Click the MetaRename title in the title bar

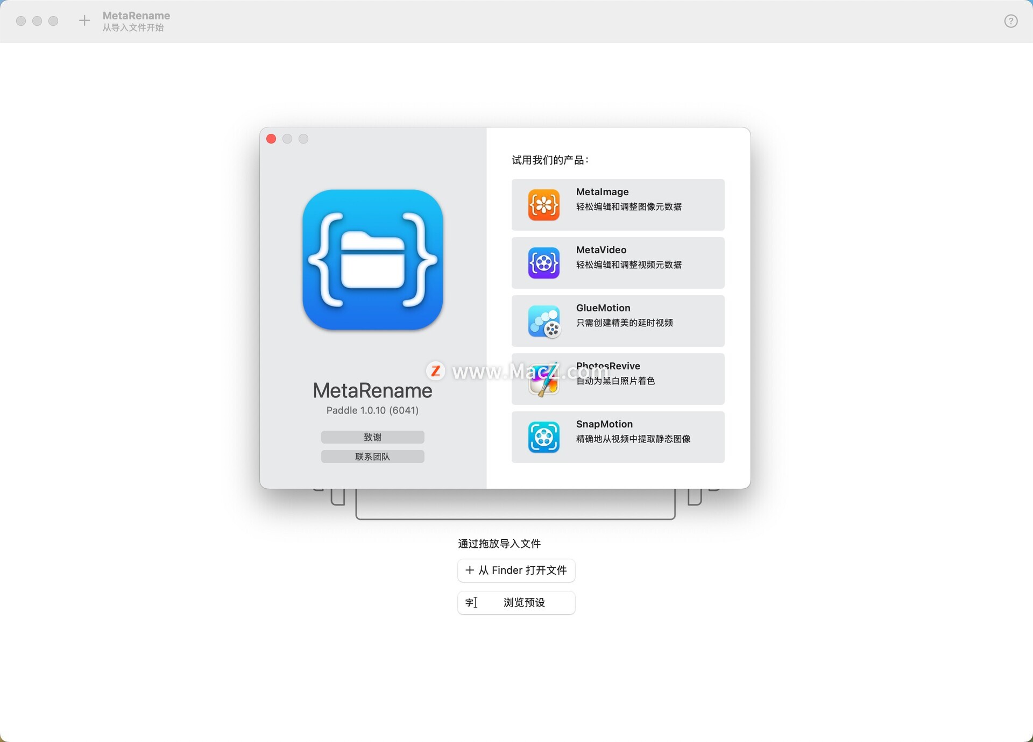(136, 16)
